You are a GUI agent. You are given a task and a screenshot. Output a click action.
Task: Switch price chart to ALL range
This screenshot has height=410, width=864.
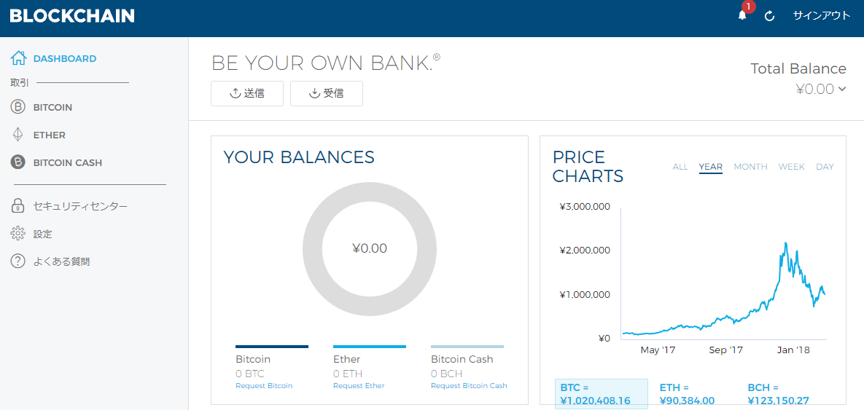click(x=680, y=167)
